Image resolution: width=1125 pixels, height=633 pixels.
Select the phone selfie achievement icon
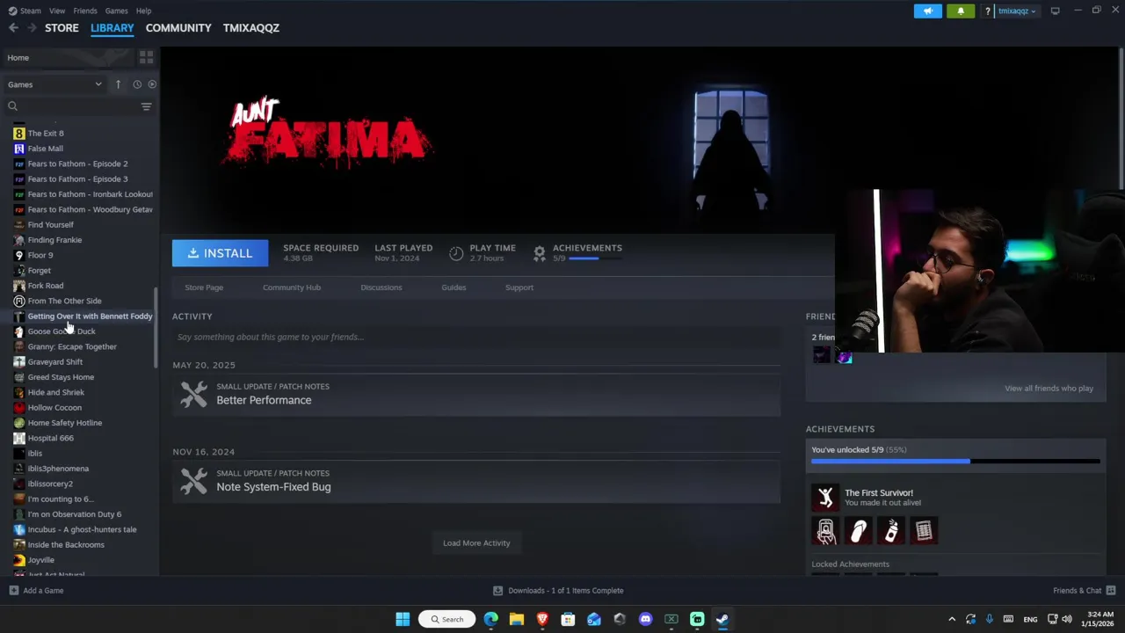[x=825, y=531]
